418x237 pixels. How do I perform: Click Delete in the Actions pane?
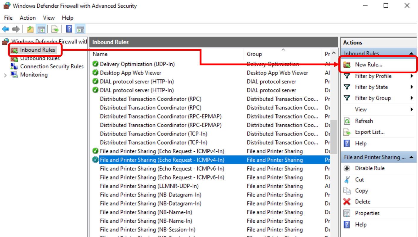[x=363, y=202]
